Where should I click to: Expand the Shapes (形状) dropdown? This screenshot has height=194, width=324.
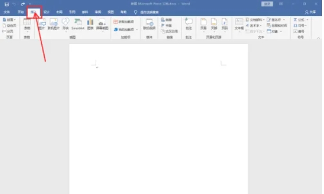(66, 25)
